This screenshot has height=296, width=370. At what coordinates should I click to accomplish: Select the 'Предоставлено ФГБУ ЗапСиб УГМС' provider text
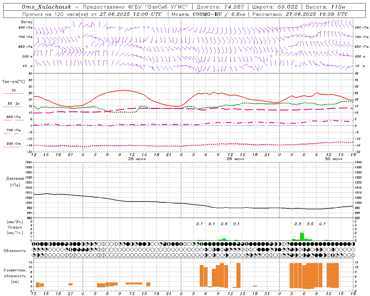click(x=136, y=7)
